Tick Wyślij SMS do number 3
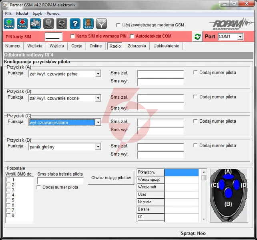The width and height of the screenshot is (257, 240). pos(8,190)
